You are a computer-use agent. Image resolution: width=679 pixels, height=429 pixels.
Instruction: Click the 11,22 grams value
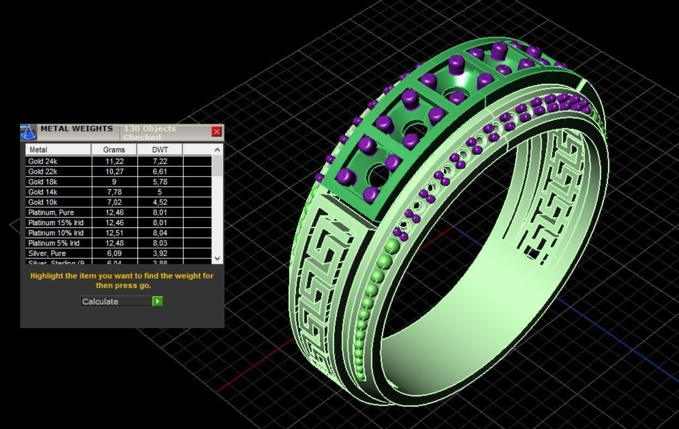pyautogui.click(x=114, y=161)
